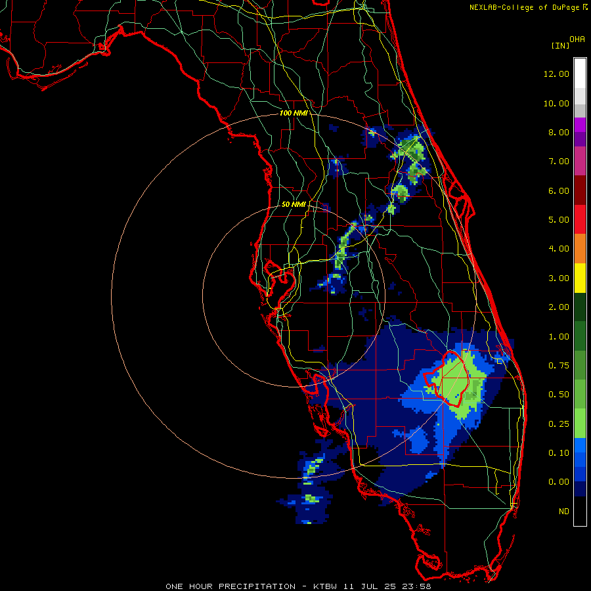The height and width of the screenshot is (591, 591).
Task: Select the 10.00 legend value
Action: (556, 103)
